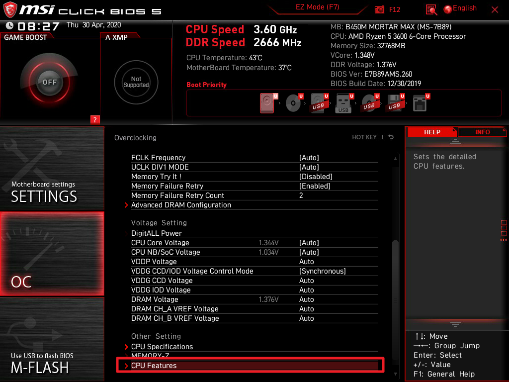Switch to the INFO tab

click(x=482, y=132)
